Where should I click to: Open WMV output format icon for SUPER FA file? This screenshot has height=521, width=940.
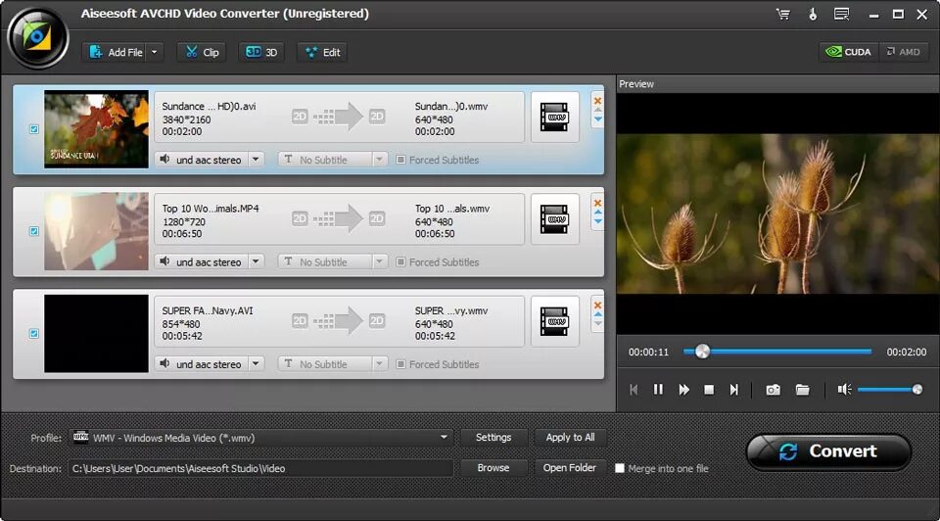[x=554, y=321]
